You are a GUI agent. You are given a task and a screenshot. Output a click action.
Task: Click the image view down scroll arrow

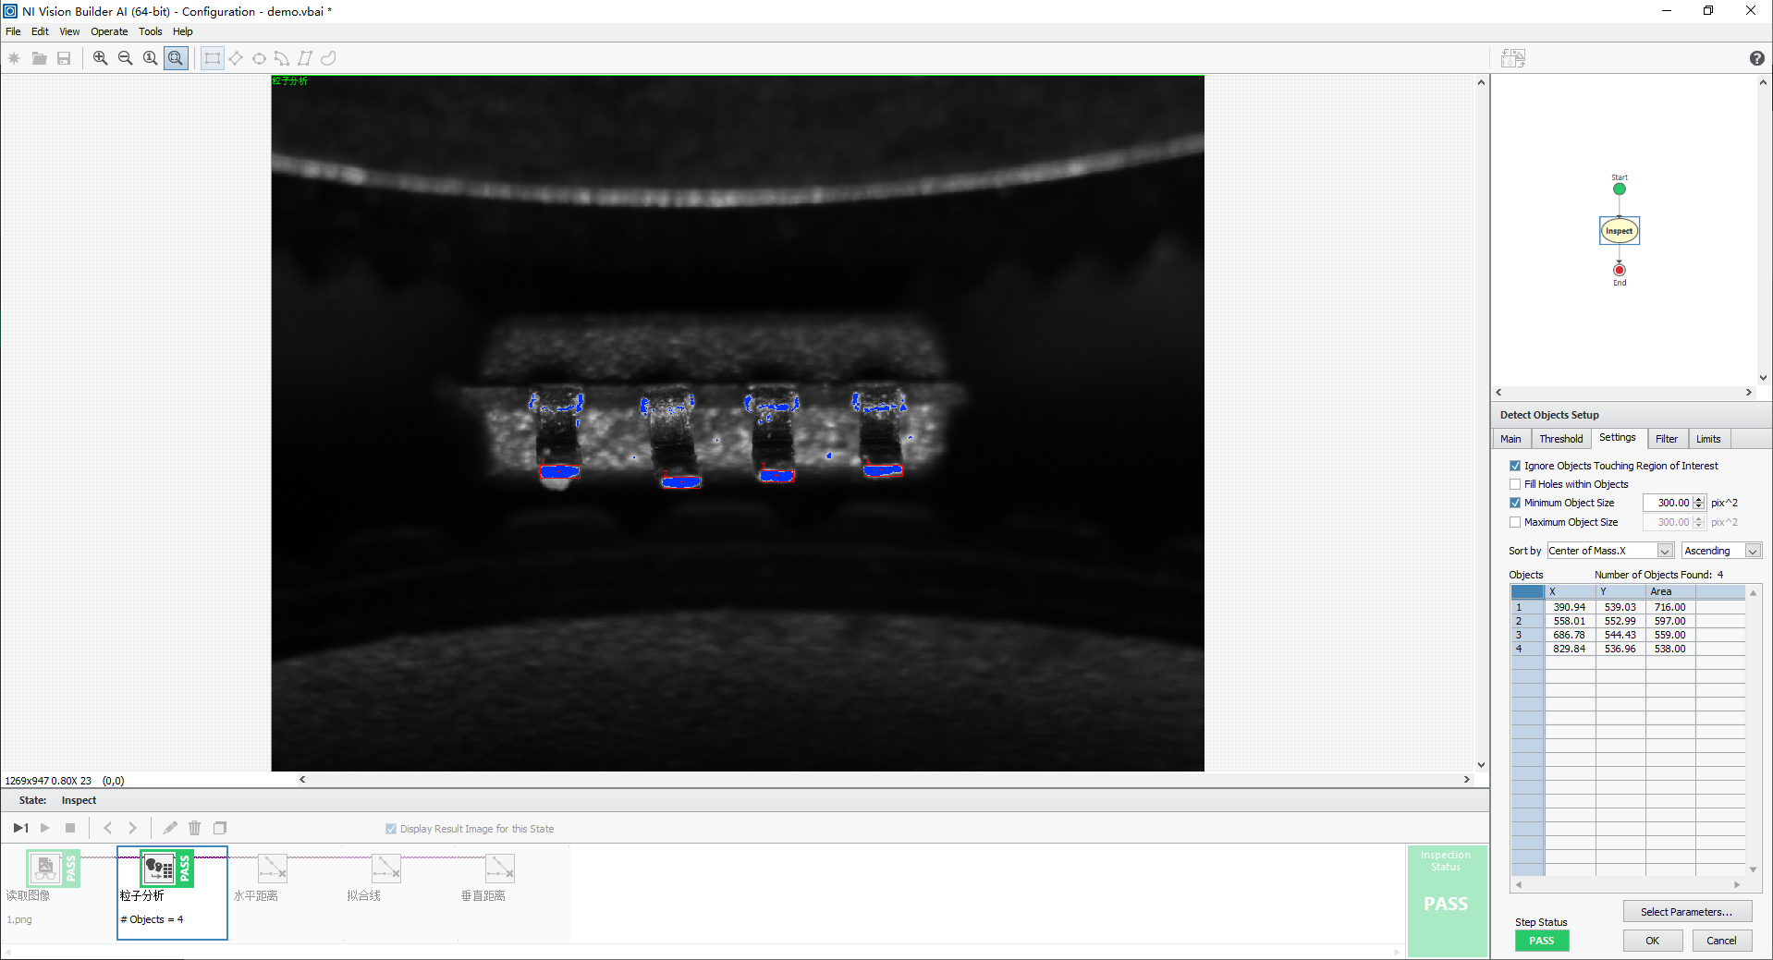pos(1481,764)
